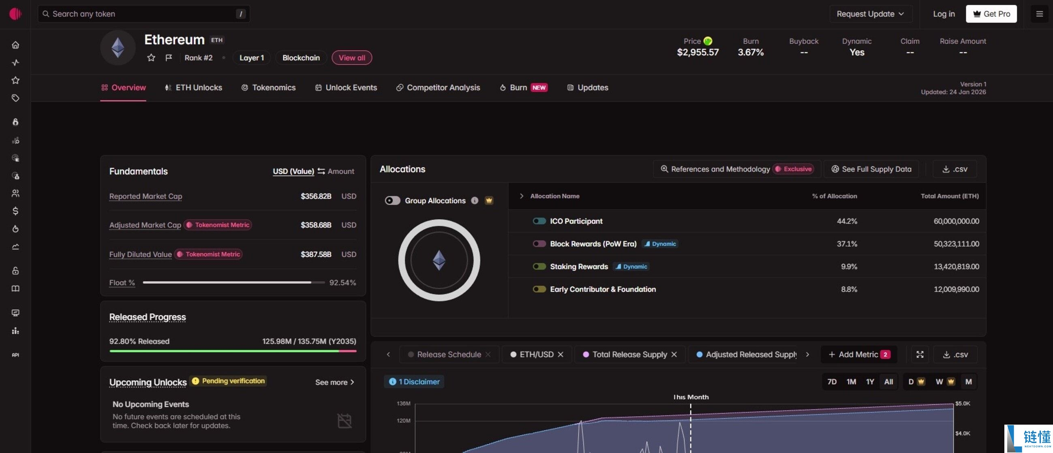Switch to the Burn tab
This screenshot has width=1053, height=453.
pos(523,88)
